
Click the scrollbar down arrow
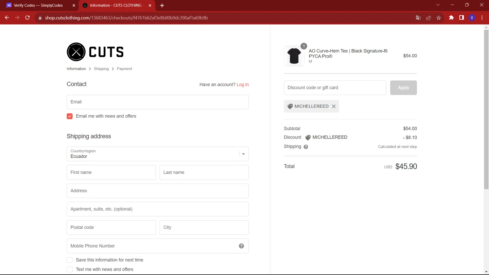coord(486,272)
